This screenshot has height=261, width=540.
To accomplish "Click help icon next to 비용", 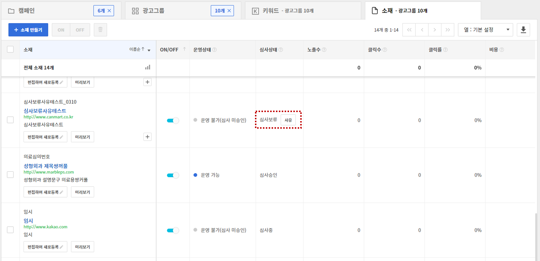I will coord(502,50).
